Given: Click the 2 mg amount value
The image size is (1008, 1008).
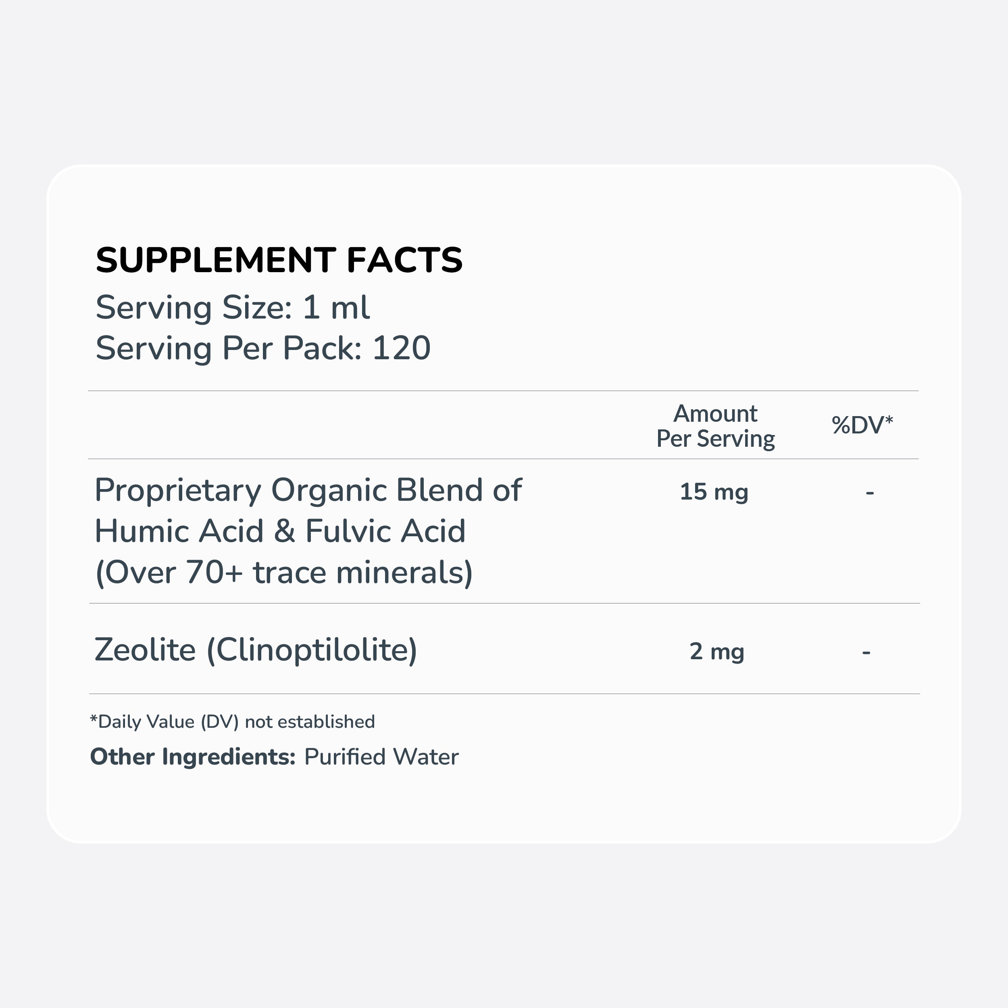Looking at the screenshot, I should [x=716, y=652].
